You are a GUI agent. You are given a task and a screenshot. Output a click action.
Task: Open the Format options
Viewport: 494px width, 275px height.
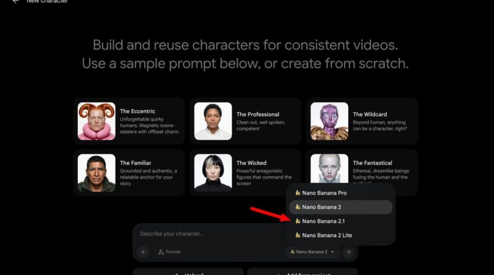click(169, 252)
